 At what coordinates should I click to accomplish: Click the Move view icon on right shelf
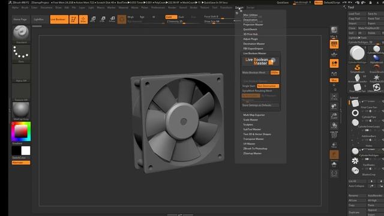point(334,106)
